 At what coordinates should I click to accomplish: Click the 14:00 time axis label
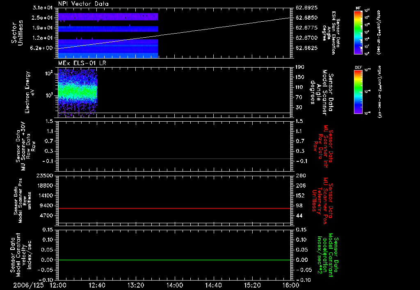click(175, 285)
